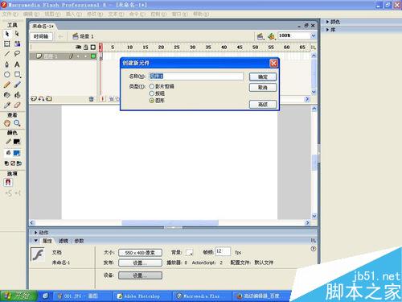The width and height of the screenshot is (402, 302).
Task: Click the 名称 input field
Action: tap(196, 77)
